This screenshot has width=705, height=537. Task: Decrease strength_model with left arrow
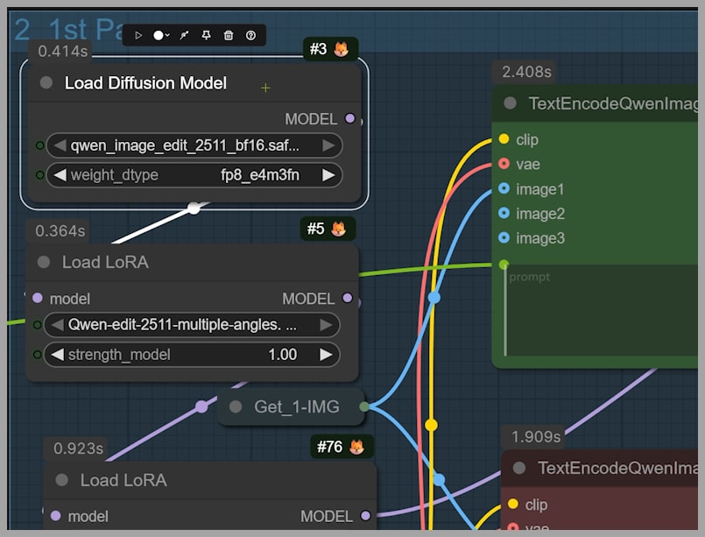[x=59, y=355]
